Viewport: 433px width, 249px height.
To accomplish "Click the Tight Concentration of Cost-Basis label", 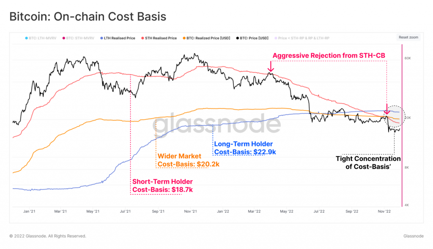I will 368,162.
